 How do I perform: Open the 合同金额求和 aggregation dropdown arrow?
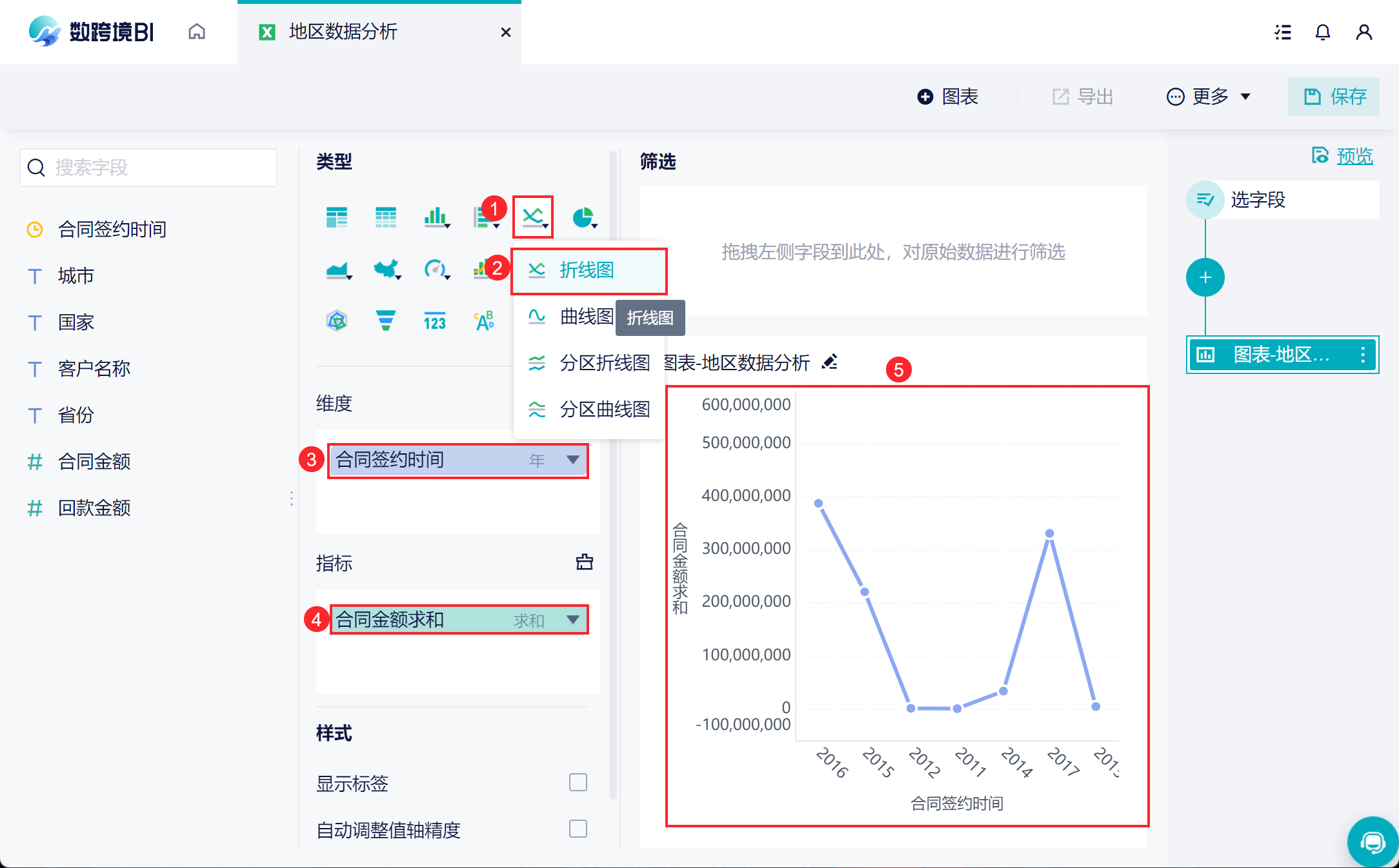[x=572, y=620]
